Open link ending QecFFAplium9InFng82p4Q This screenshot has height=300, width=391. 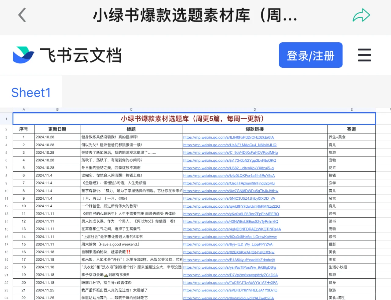(x=229, y=183)
